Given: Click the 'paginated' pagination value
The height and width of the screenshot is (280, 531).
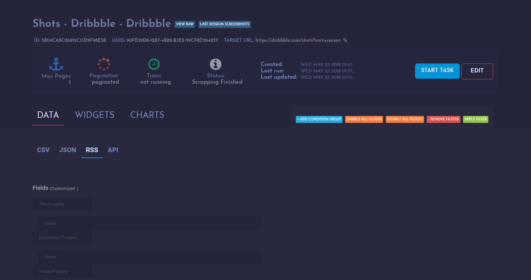Looking at the screenshot, I should click(105, 82).
